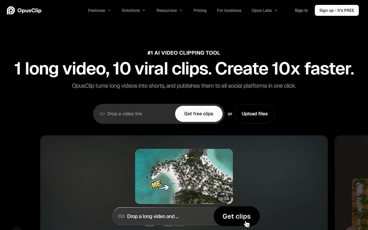Click the Drop a long video demo field

(163, 216)
